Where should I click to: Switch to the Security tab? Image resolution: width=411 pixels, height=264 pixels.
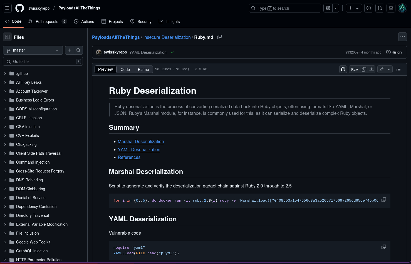tap(141, 21)
